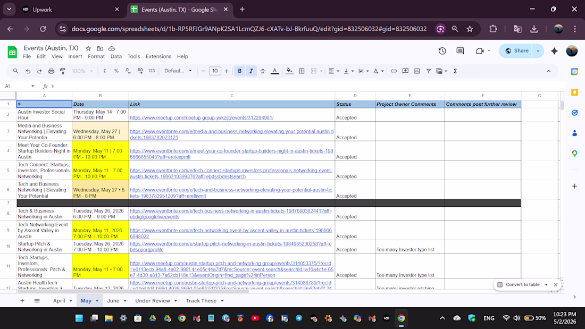Open more number formats 123 menu
Viewport: 585px width, 329px height.
point(151,71)
